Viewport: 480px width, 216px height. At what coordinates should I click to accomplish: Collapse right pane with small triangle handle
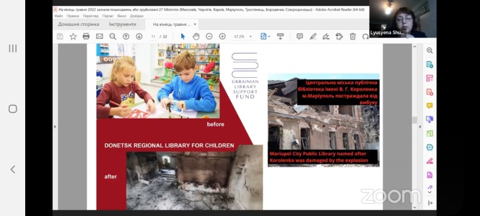[420, 126]
